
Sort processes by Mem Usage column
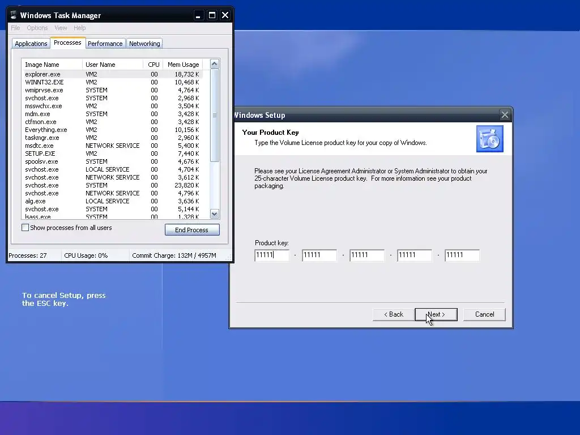click(x=183, y=65)
